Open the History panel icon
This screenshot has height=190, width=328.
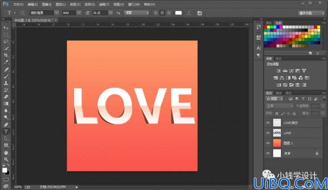tap(259, 27)
